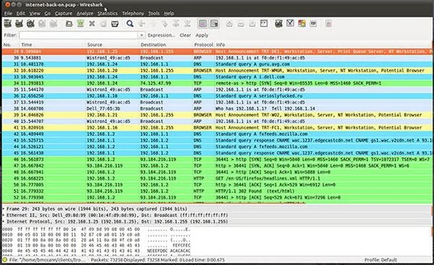Select packet 34 TCP to 74.125.47.99
This screenshot has height=265, width=434.
click(x=217, y=83)
